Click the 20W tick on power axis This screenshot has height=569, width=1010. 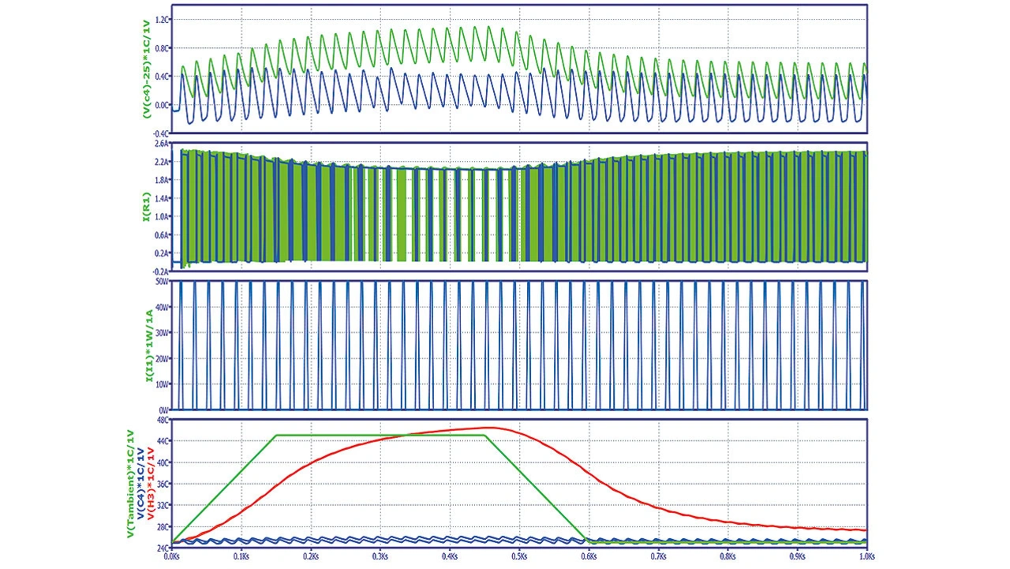[163, 358]
